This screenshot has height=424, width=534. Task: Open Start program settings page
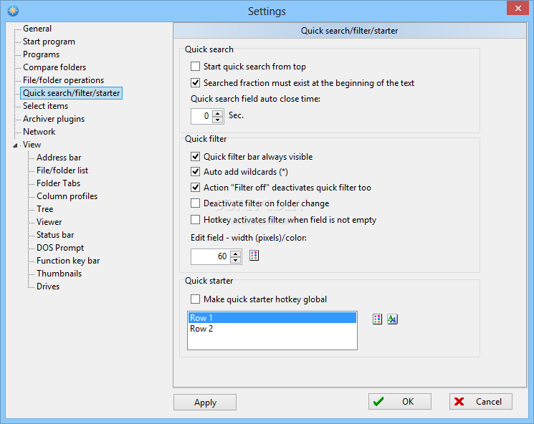pos(49,42)
